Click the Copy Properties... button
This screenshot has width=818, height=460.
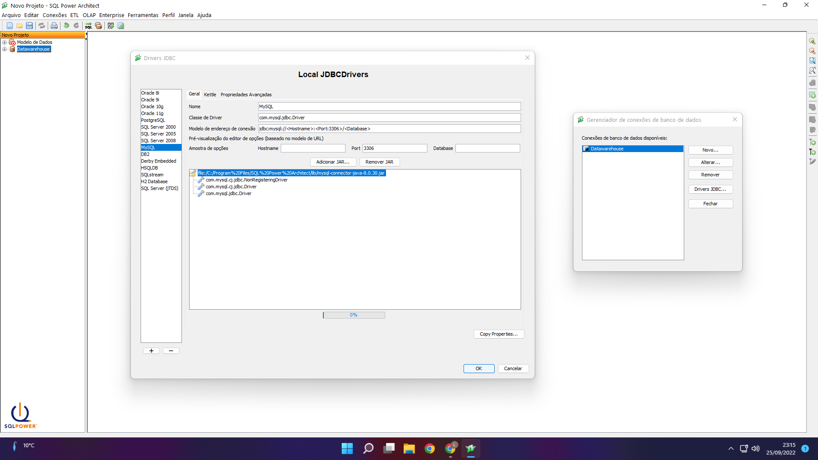[x=498, y=334]
